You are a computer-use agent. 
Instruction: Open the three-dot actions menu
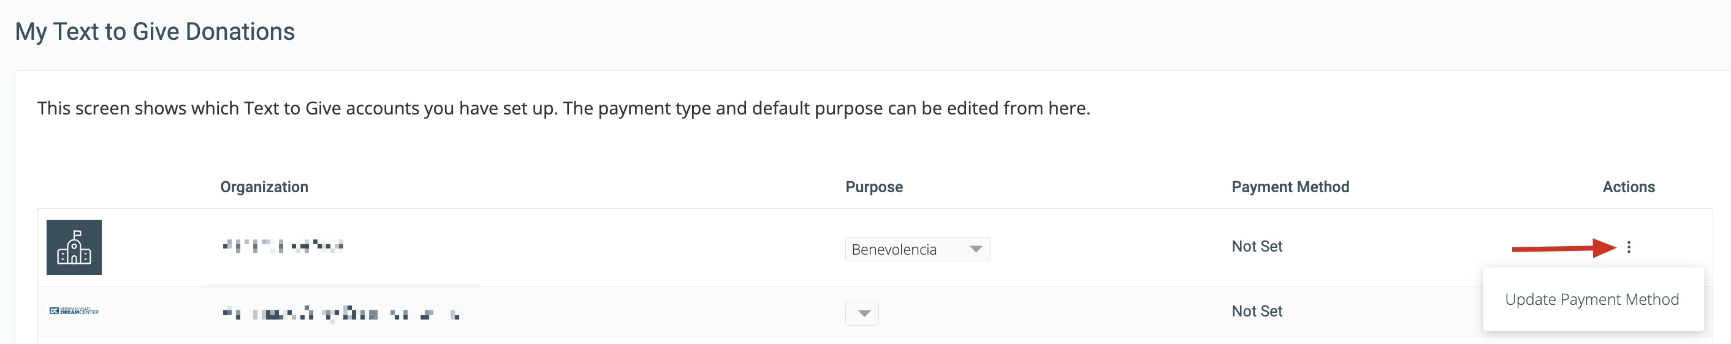(1628, 247)
